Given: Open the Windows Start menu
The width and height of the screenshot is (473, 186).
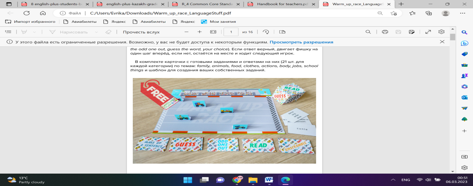Looking at the screenshot, I should pyautogui.click(x=188, y=180).
